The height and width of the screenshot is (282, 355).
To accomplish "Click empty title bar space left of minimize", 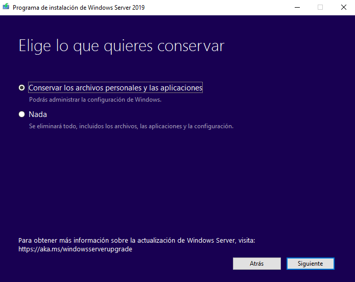I will click(220, 8).
